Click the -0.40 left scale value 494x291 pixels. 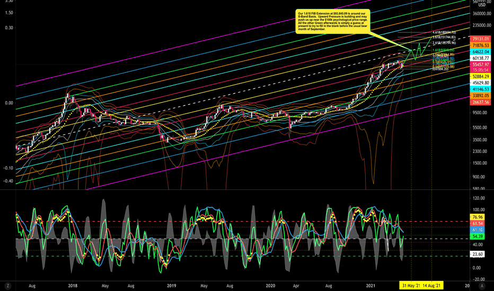(8, 181)
